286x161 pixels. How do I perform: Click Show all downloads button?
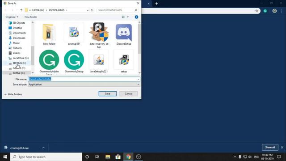270,147
